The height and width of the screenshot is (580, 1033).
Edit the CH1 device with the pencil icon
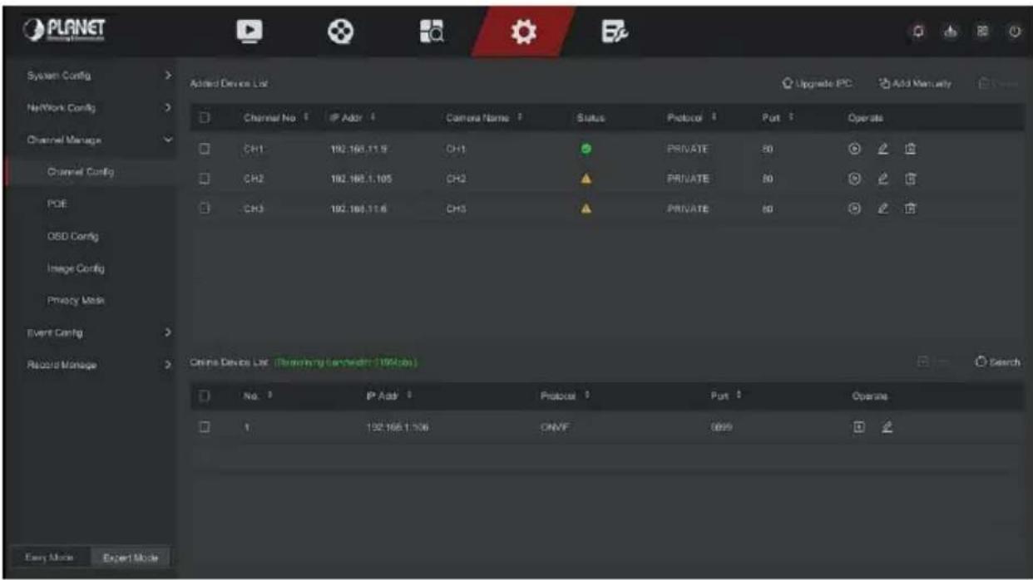(x=882, y=150)
